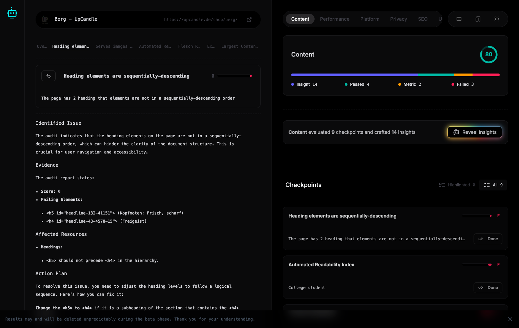Open the external link icon next to the URL
Image resolution: width=519 pixels, height=328 pixels.
coord(249,20)
